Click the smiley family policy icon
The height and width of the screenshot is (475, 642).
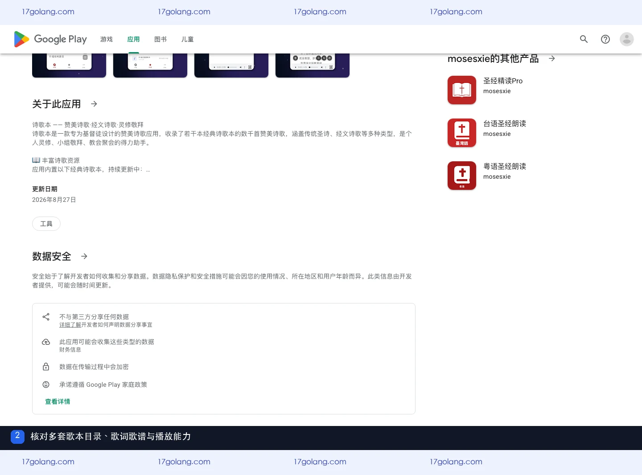[x=46, y=385]
